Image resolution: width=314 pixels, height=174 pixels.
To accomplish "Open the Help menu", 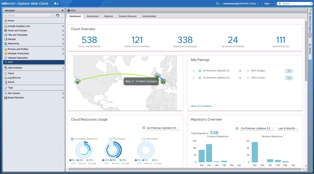I will coord(268,4).
